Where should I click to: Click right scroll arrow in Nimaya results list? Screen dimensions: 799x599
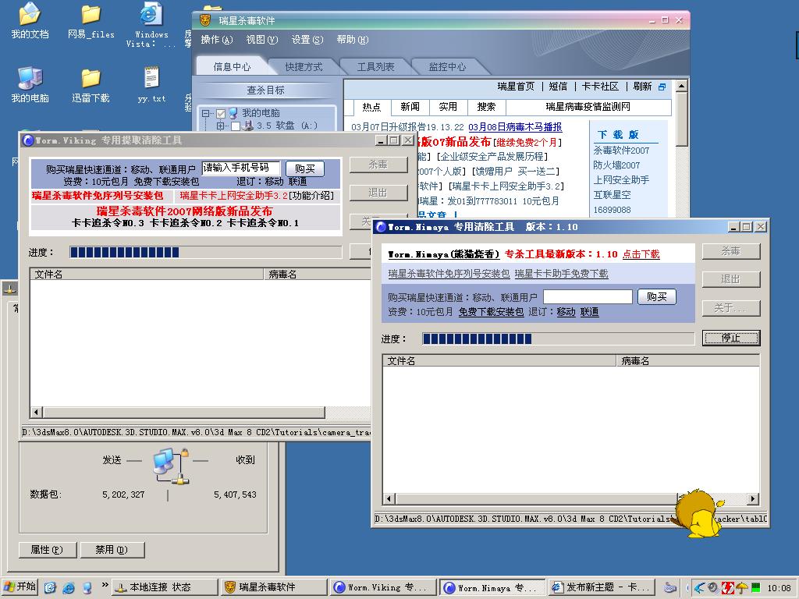753,498
